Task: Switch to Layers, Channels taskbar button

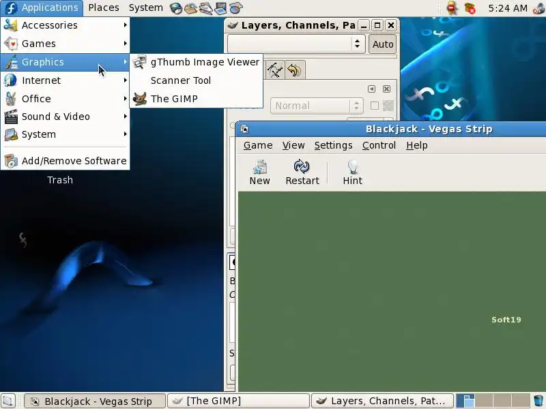Action: pos(382,402)
